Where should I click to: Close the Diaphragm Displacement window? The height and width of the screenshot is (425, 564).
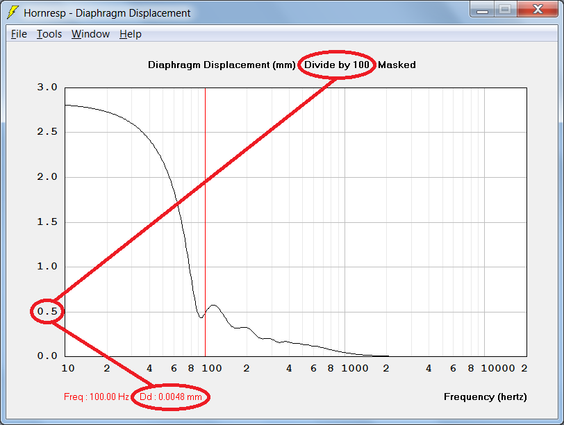(x=538, y=10)
